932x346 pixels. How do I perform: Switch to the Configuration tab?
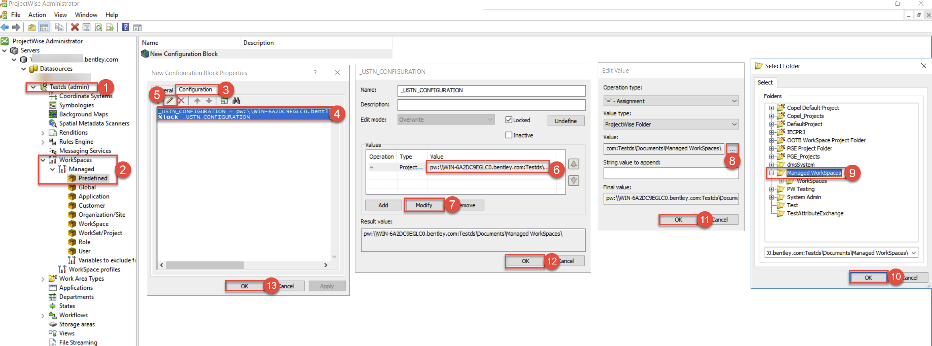tap(196, 89)
